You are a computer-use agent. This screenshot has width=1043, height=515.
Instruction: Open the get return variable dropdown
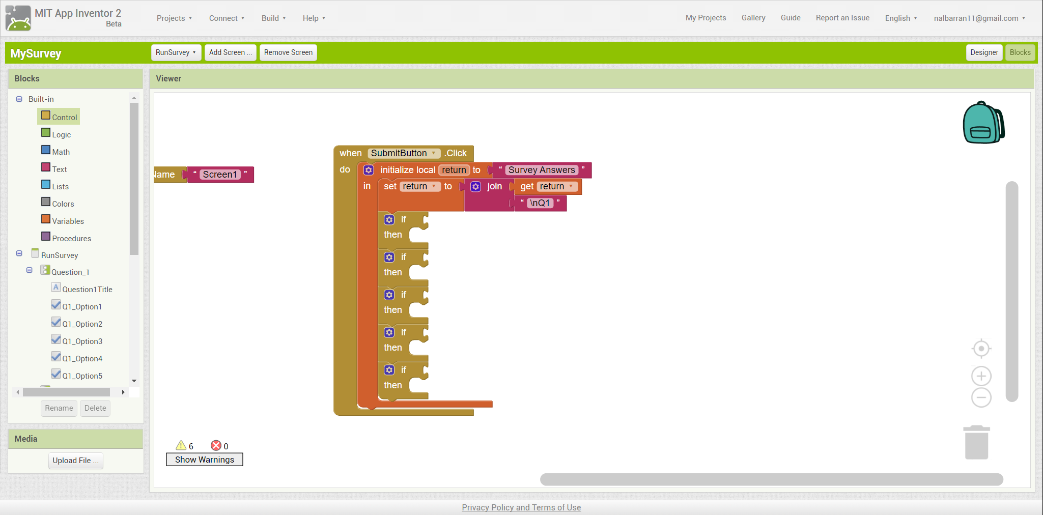pos(557,186)
